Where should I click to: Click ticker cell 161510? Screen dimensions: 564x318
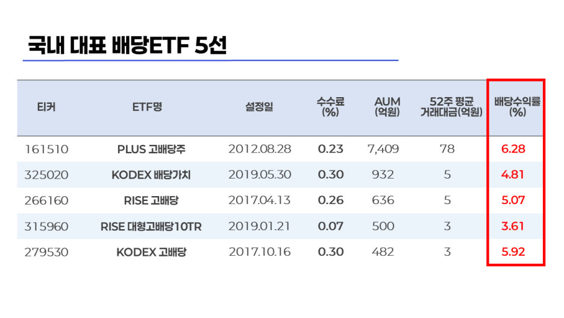46,149
